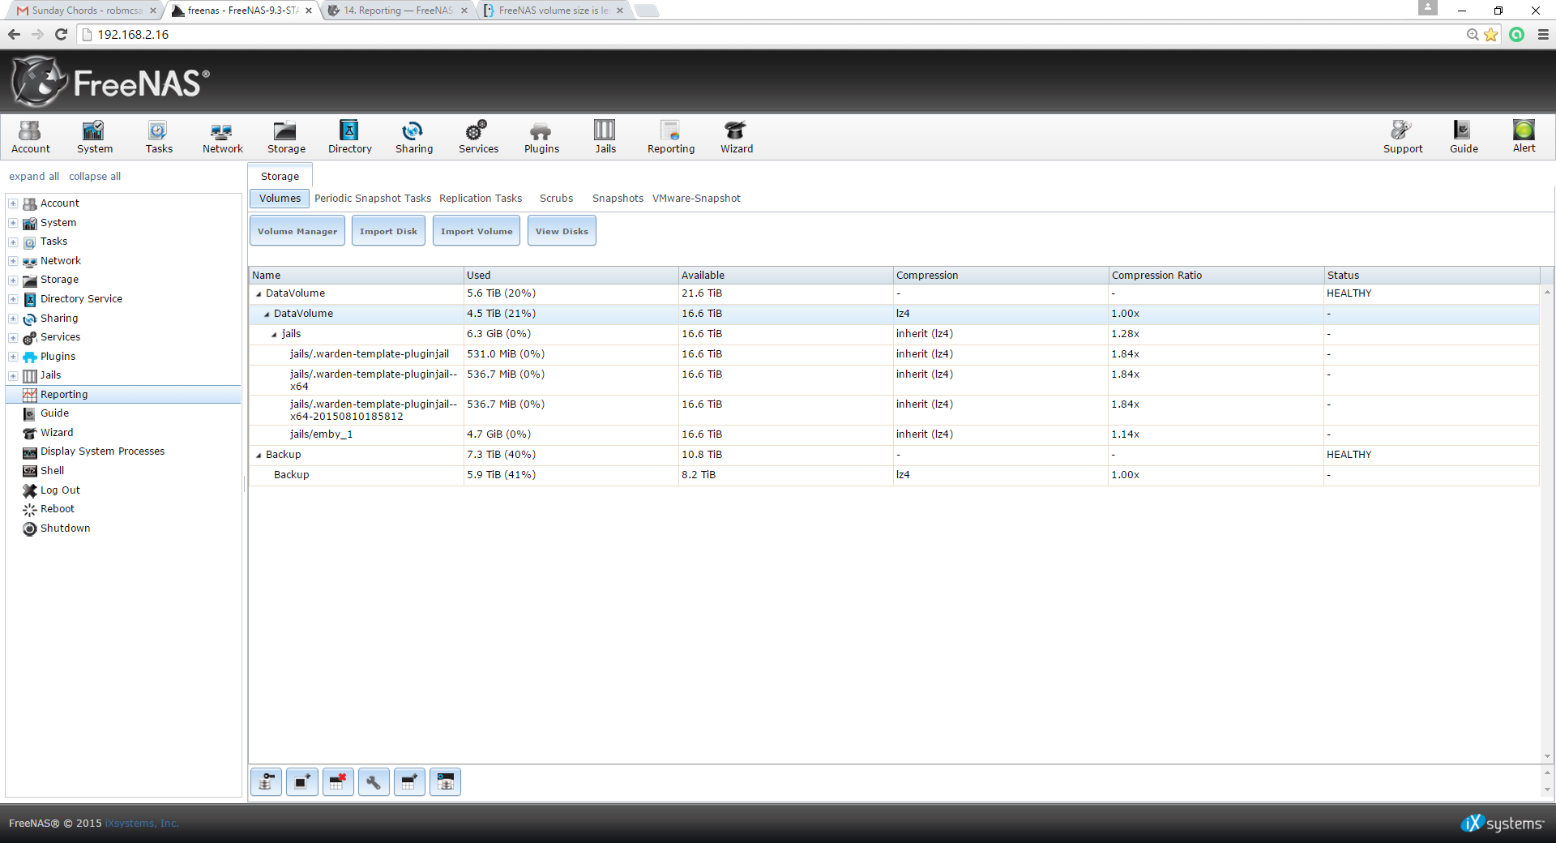Image resolution: width=1556 pixels, height=843 pixels.
Task: Expand the Plugins tree node
Action: click(x=13, y=357)
